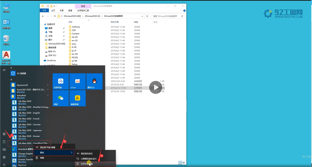This screenshot has height=167, width=312.
Task: Select 桌面 in navigation pane
Action: pos(50,28)
